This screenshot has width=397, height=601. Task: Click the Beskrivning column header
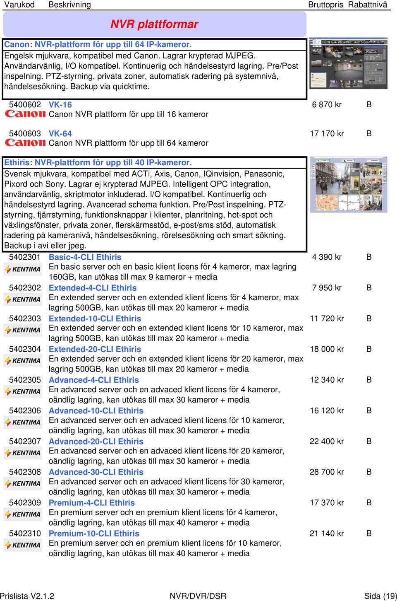coord(69,5)
